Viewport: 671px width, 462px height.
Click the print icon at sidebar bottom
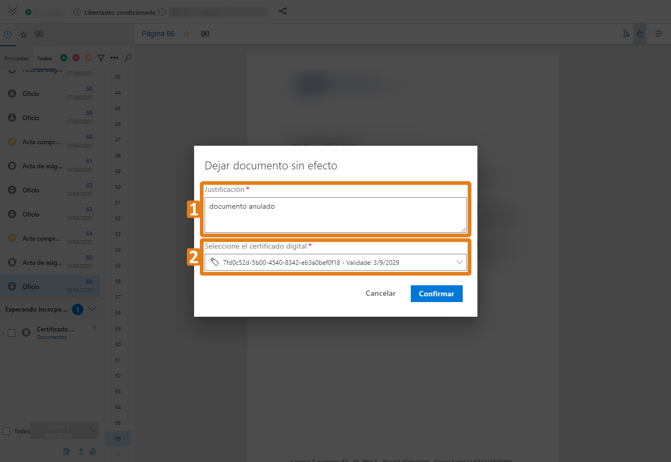tap(93, 452)
